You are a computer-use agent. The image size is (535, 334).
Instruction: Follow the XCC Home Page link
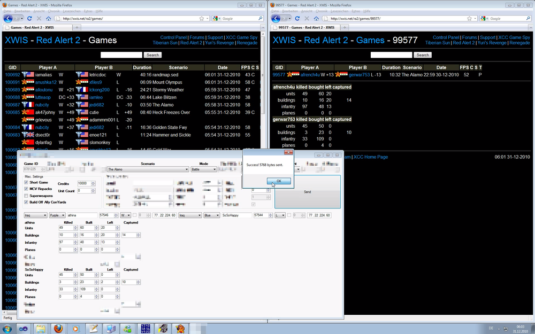[371, 157]
